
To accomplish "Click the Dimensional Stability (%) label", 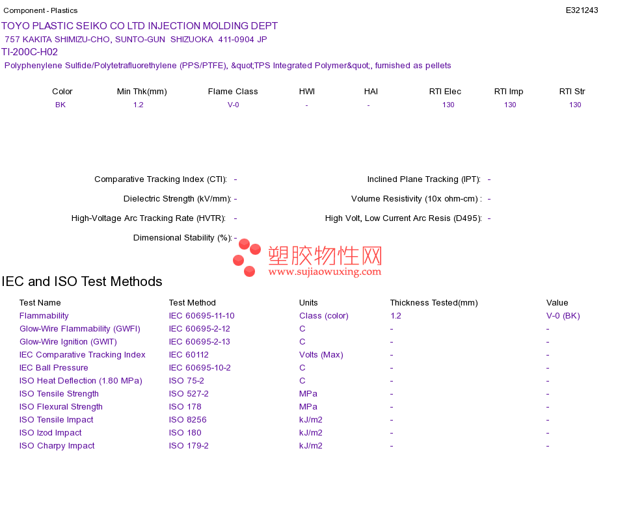I will point(183,237).
